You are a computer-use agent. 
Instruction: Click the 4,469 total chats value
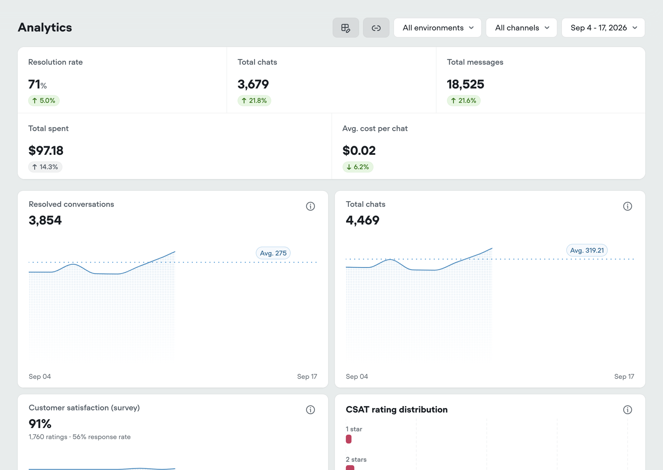(x=362, y=220)
